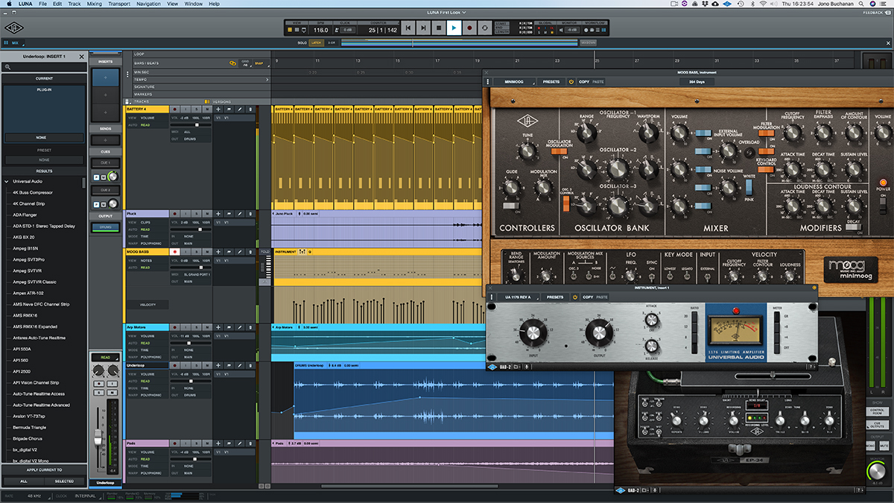Click the trash icon on the Pluck track
The image size is (894, 503).
pos(250,214)
